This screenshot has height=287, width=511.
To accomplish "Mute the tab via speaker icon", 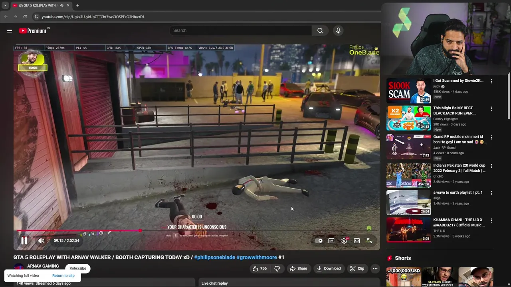I will coord(61,6).
